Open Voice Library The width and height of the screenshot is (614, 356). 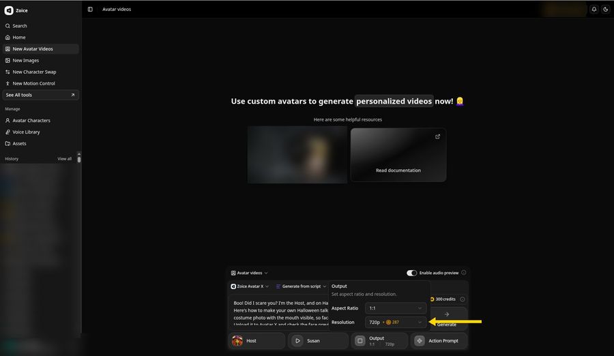click(x=40, y=132)
